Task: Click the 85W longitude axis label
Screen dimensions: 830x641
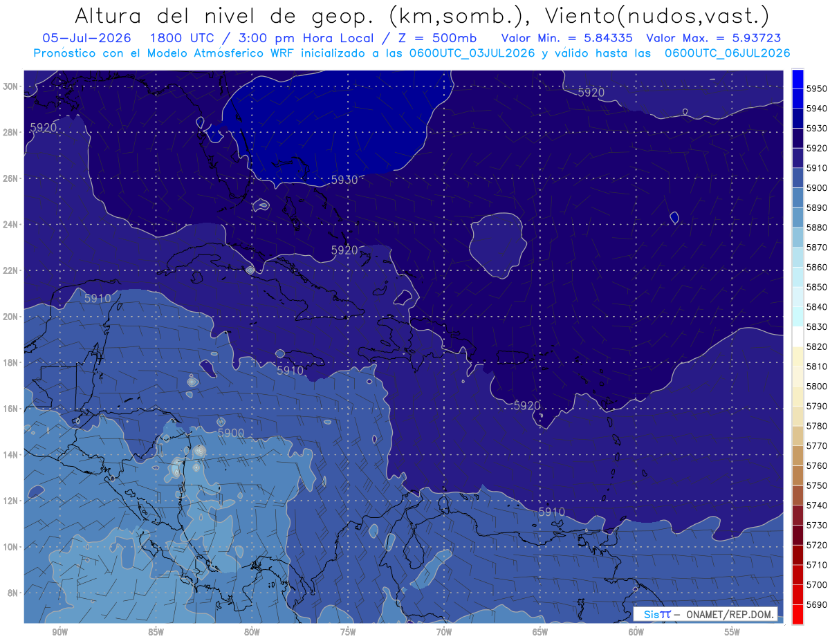Action: click(156, 631)
